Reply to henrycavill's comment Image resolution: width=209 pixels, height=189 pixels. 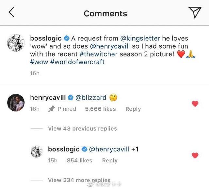133,109
